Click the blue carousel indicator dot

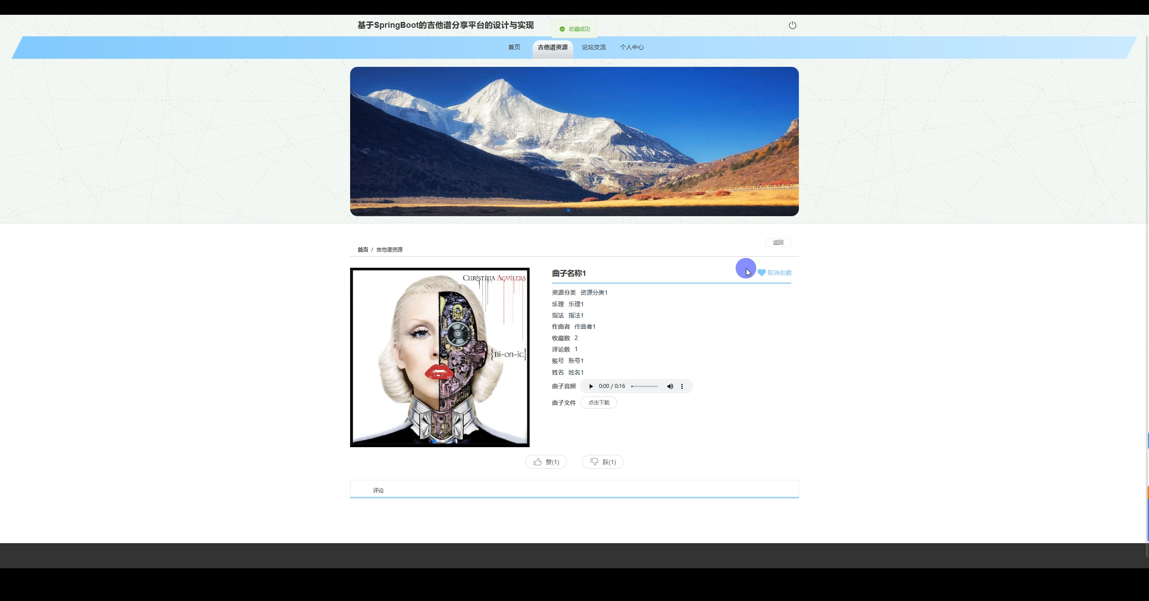(568, 210)
